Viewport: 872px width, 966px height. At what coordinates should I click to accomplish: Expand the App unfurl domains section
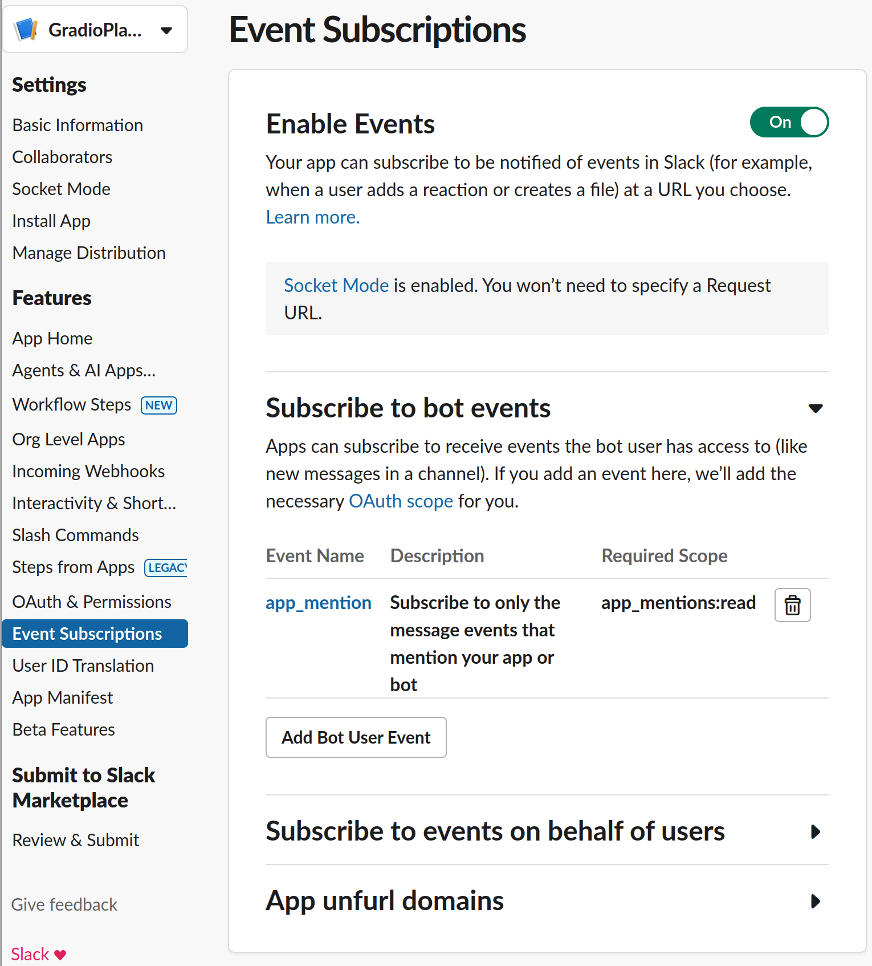tap(816, 902)
